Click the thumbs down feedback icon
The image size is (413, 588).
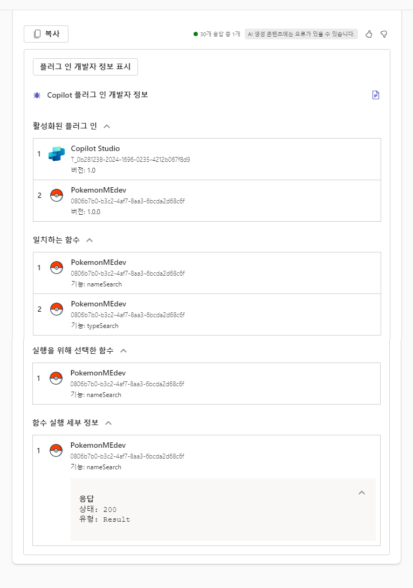pos(384,34)
